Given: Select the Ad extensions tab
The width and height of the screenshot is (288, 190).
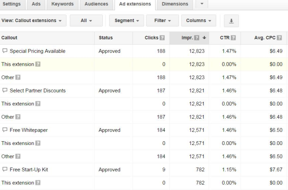Looking at the screenshot, I should tap(135, 4).
